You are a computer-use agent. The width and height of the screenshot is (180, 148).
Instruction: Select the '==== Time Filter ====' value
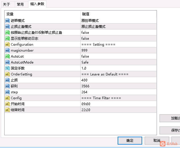click(118, 98)
